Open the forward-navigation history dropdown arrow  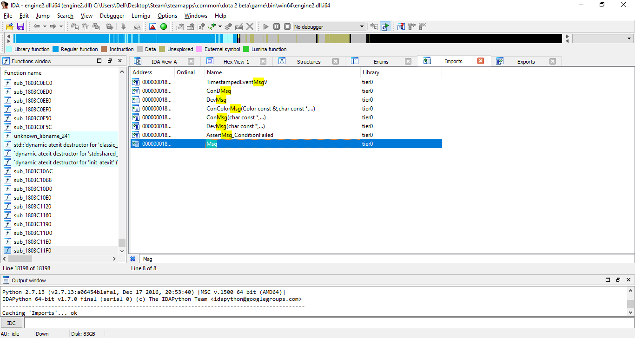coord(61,26)
